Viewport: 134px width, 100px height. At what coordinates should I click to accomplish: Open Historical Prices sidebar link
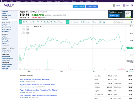point(6,15)
